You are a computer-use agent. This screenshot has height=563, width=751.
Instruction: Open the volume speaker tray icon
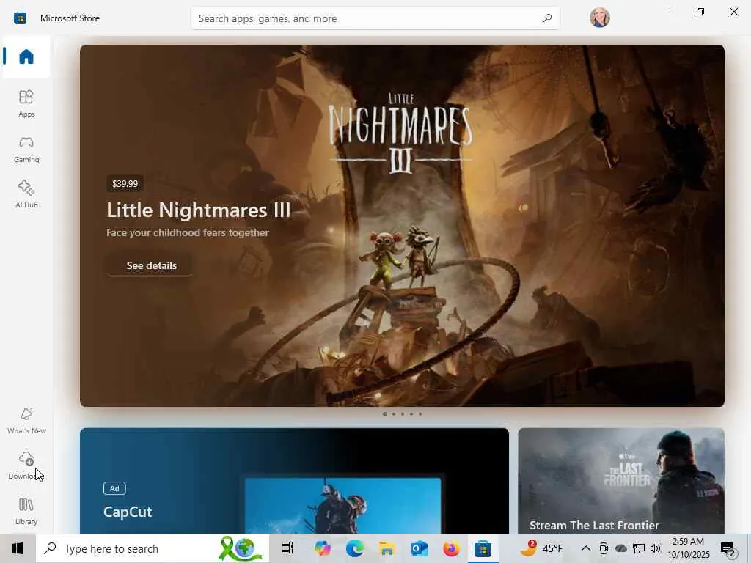tap(656, 548)
